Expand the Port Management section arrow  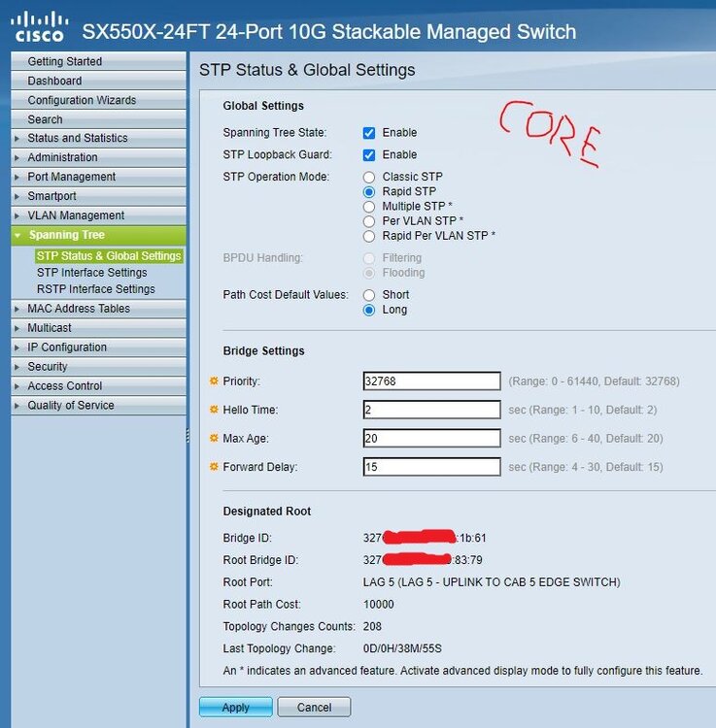click(17, 177)
